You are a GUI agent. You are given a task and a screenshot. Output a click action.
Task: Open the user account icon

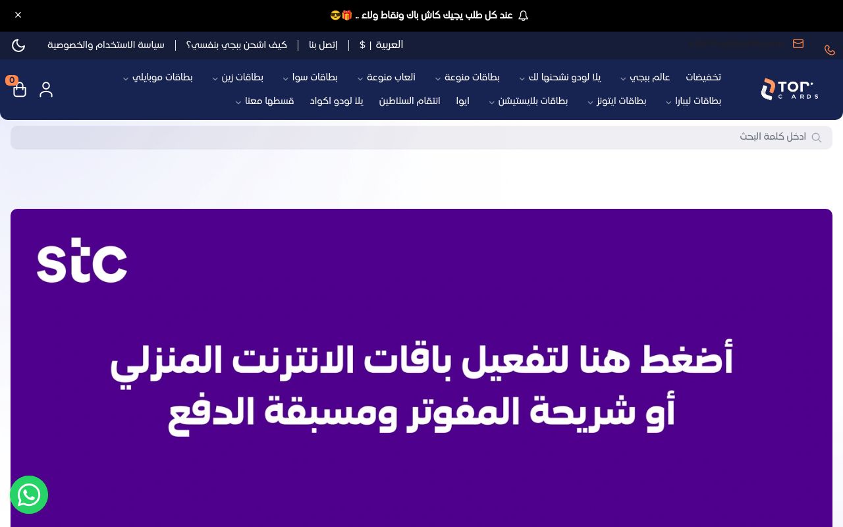click(x=46, y=90)
